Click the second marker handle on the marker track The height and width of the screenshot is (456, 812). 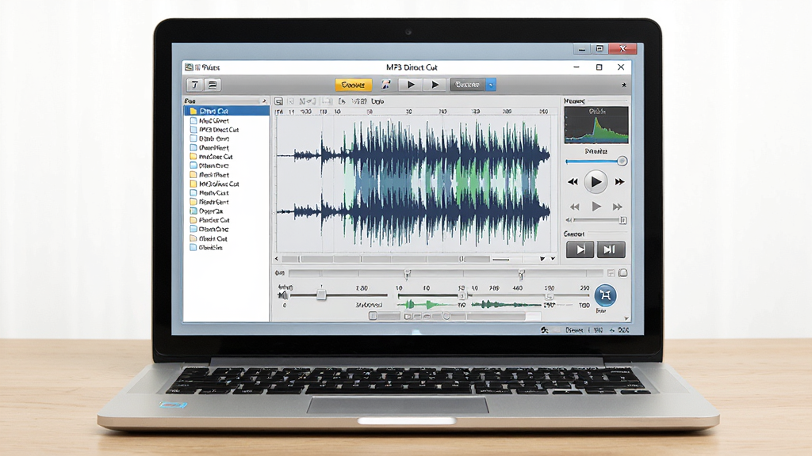click(x=522, y=273)
